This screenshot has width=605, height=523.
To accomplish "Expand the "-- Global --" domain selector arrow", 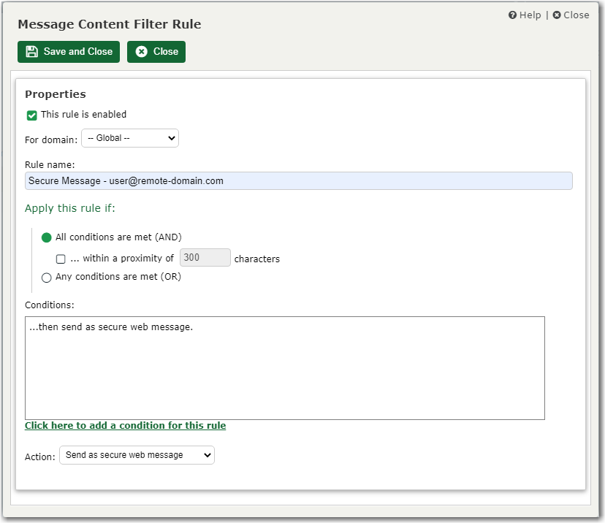I will [172, 138].
